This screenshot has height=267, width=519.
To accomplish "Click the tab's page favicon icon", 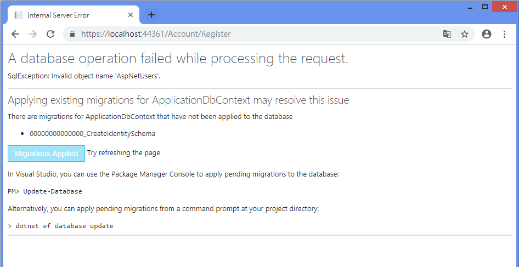I will (x=19, y=15).
